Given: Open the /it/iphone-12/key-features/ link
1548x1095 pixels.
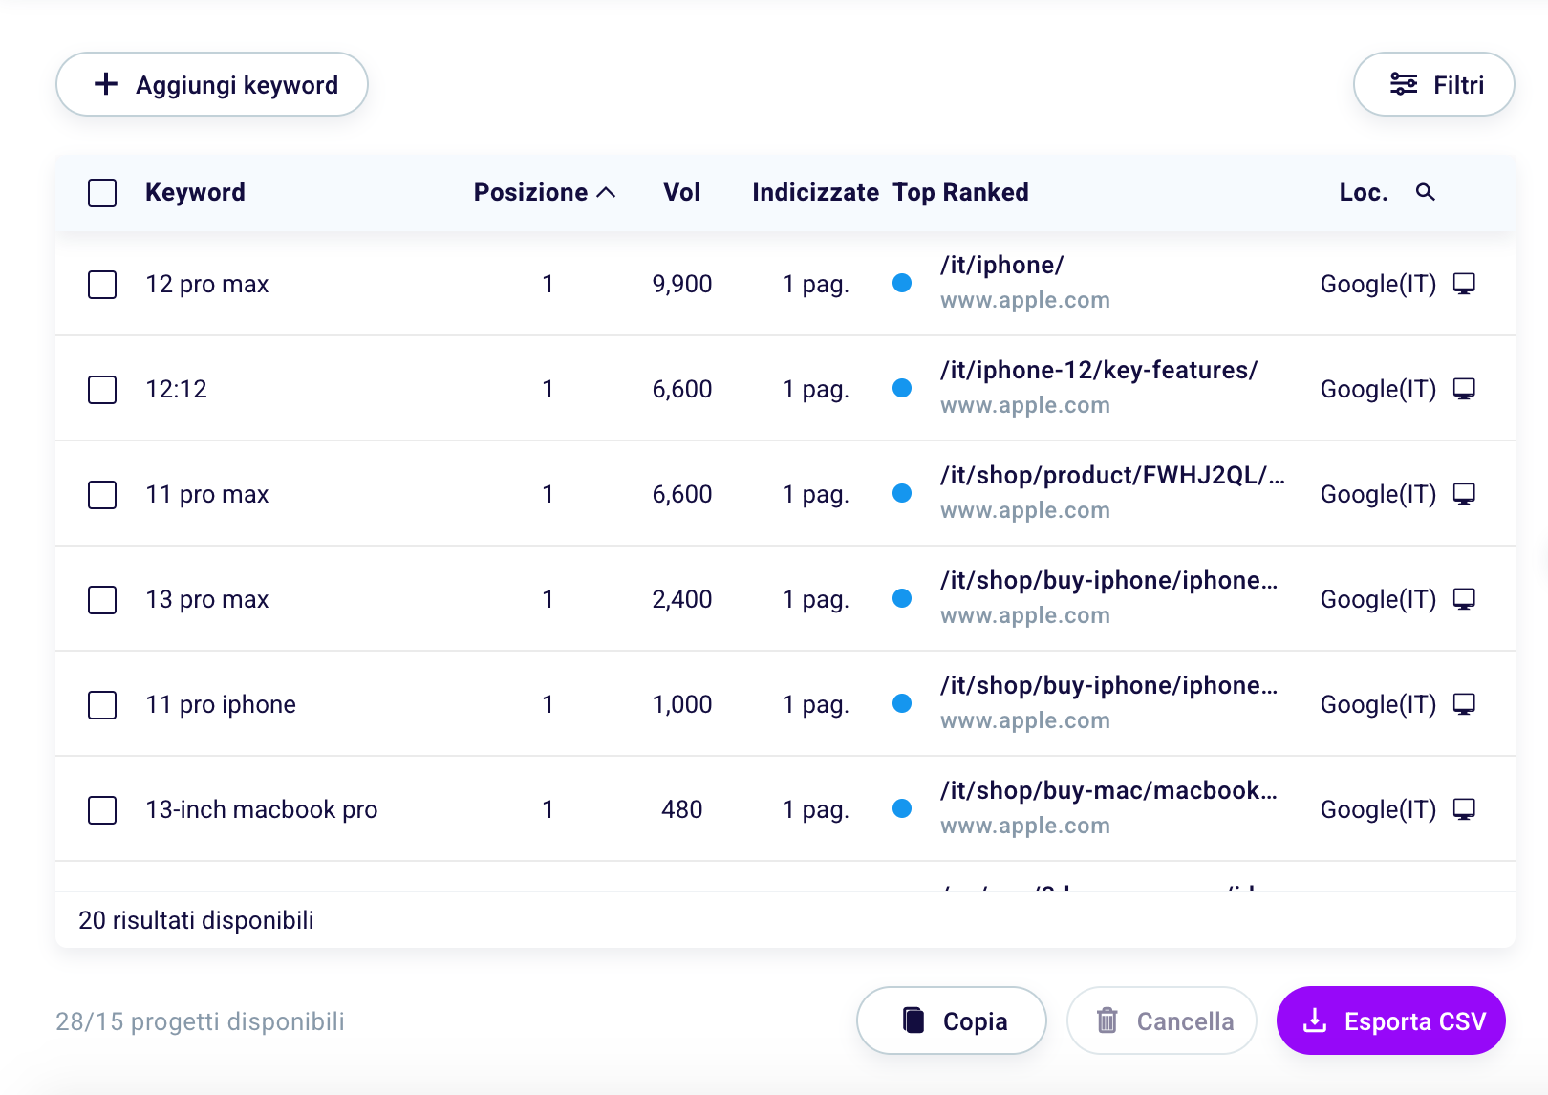Looking at the screenshot, I should pos(1099,371).
